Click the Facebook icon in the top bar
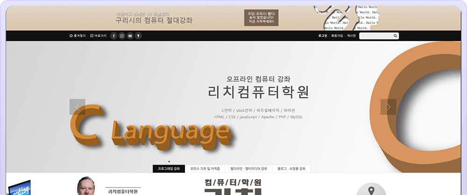Image resolution: width=467 pixels, height=195 pixels. click(113, 36)
